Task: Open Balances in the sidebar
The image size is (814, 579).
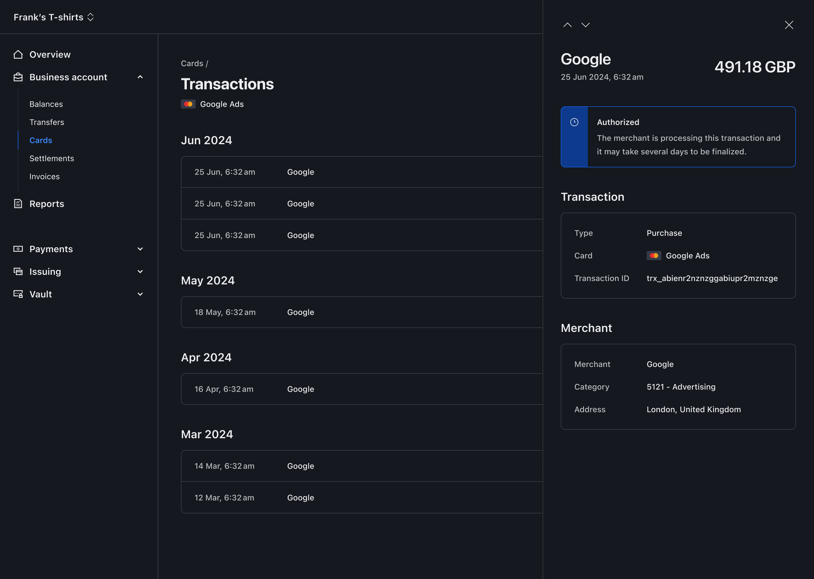Action: pos(46,104)
